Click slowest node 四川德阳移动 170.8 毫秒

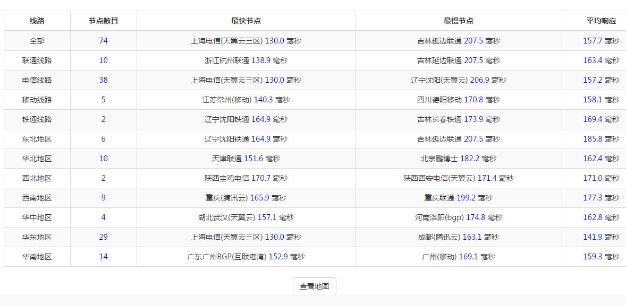click(458, 100)
